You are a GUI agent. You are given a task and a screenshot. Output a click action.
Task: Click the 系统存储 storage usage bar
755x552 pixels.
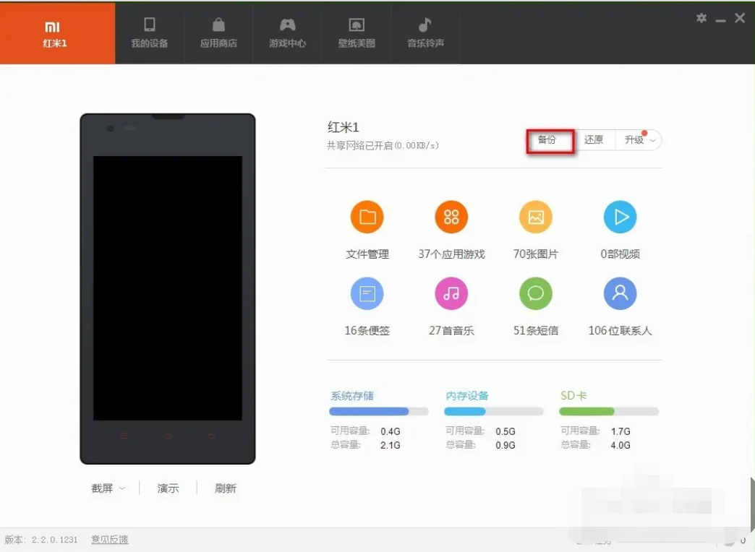[378, 412]
